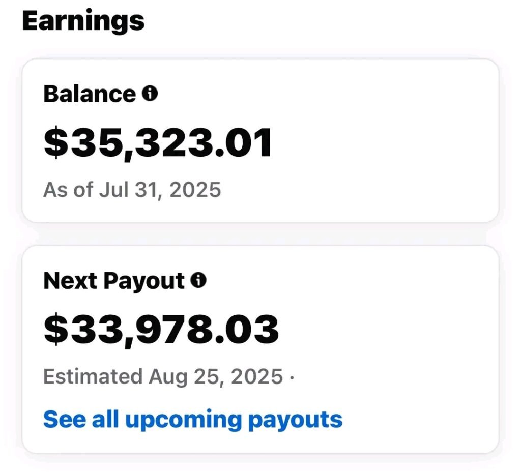This screenshot has width=521, height=472.
Task: Click the "Balance" label text
Action: (x=90, y=94)
